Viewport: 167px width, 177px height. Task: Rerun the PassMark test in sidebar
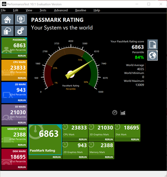22,56
